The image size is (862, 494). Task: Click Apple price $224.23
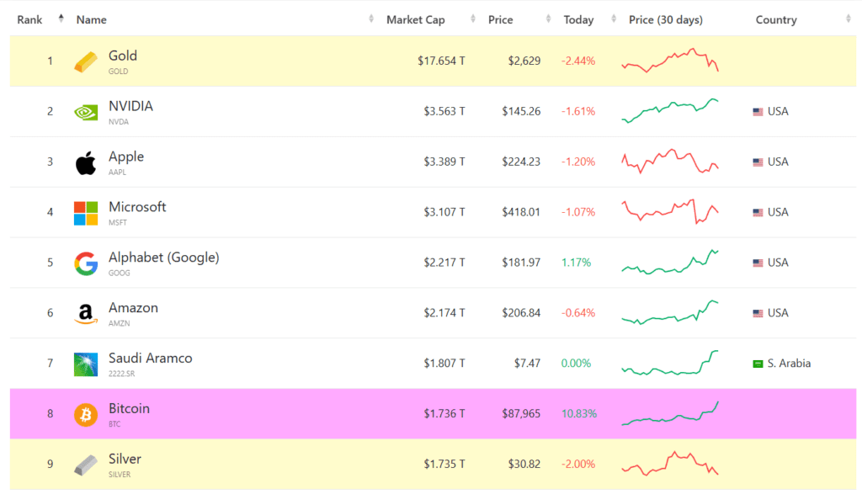click(521, 162)
